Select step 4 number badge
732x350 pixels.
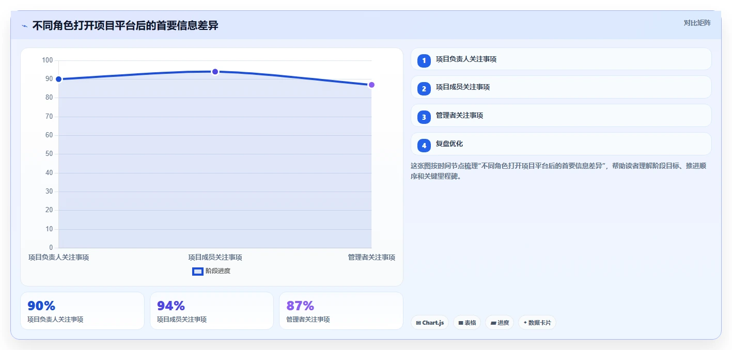tap(424, 146)
